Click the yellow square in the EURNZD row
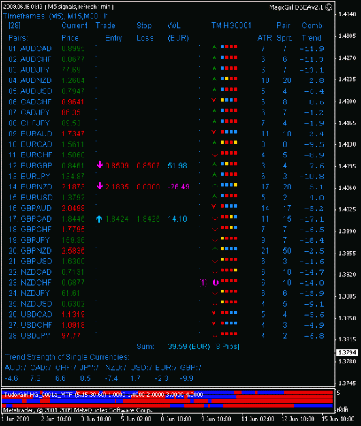 (x=235, y=185)
